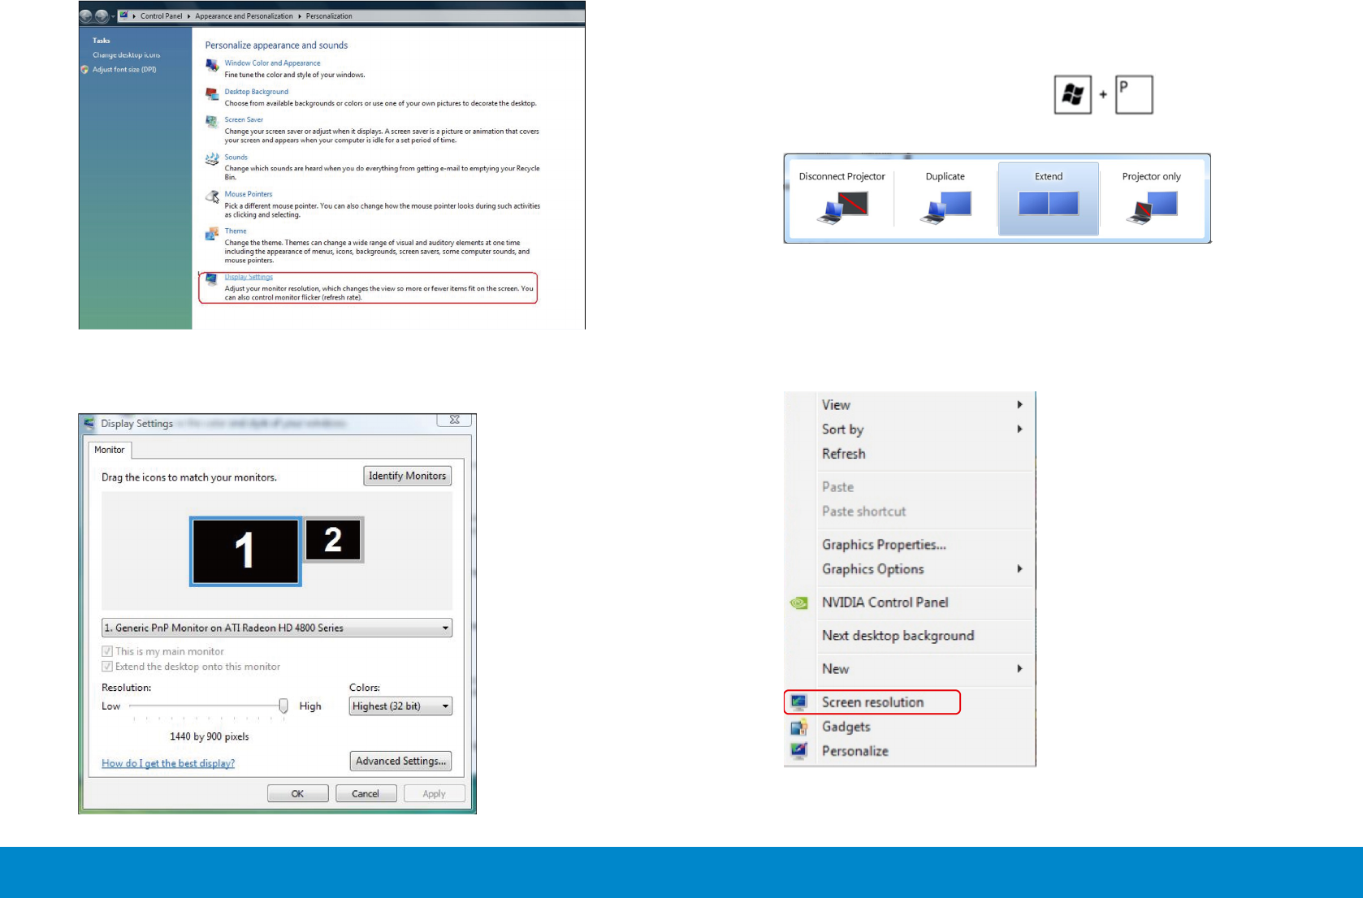The image size is (1363, 898).
Task: Expand the Sort by submenu arrow
Action: pos(1020,429)
